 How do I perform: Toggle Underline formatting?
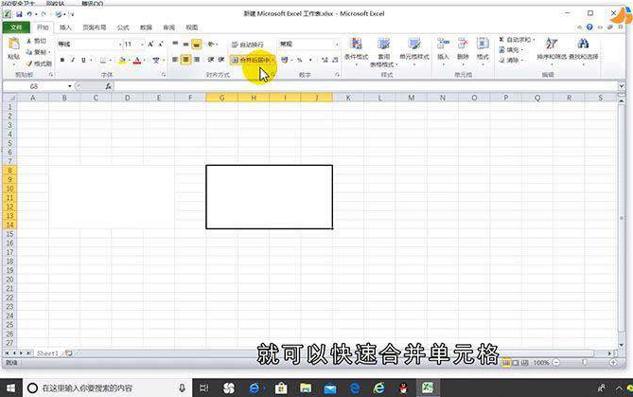coord(83,60)
